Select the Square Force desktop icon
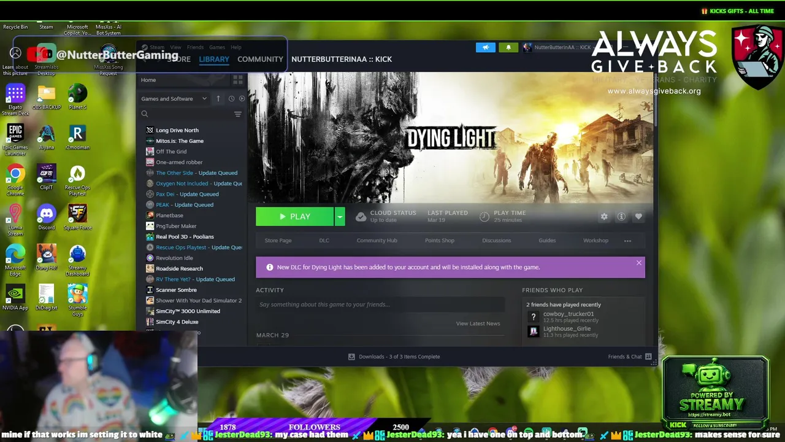 tap(77, 217)
